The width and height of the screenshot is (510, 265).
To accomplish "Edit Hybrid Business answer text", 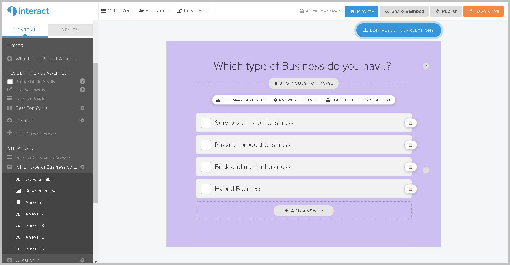I will 238,189.
